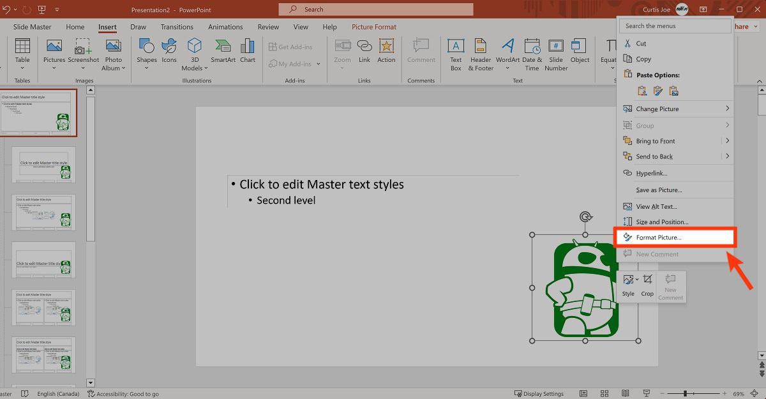Image resolution: width=766 pixels, height=399 pixels.
Task: Open the Shapes dropdown gallery
Action: click(x=146, y=54)
